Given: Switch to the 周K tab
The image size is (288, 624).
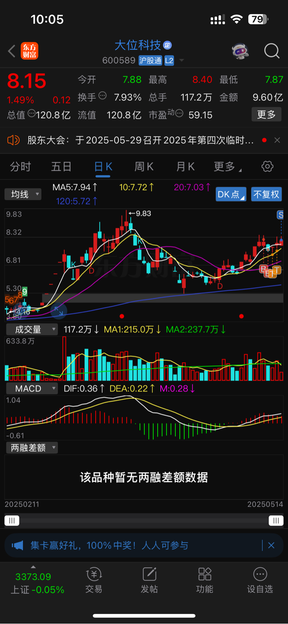Looking at the screenshot, I should pyautogui.click(x=144, y=167).
